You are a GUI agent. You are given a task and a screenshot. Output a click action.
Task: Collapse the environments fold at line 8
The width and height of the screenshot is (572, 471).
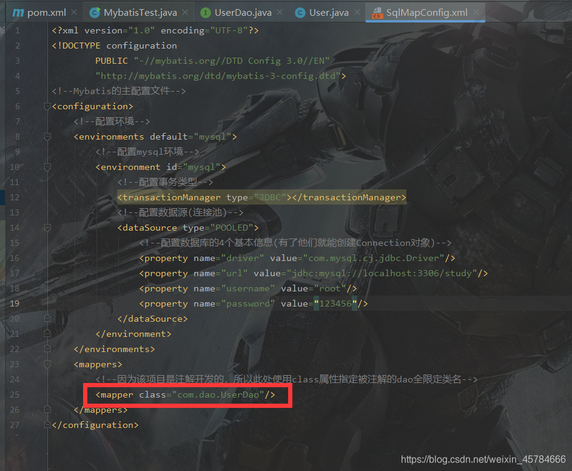(47, 137)
